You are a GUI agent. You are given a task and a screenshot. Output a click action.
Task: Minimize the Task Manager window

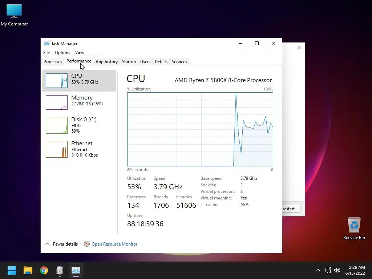pyautogui.click(x=240, y=43)
